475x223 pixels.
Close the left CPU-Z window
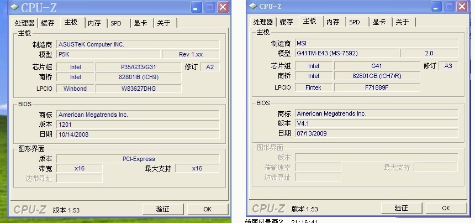(223, 7)
